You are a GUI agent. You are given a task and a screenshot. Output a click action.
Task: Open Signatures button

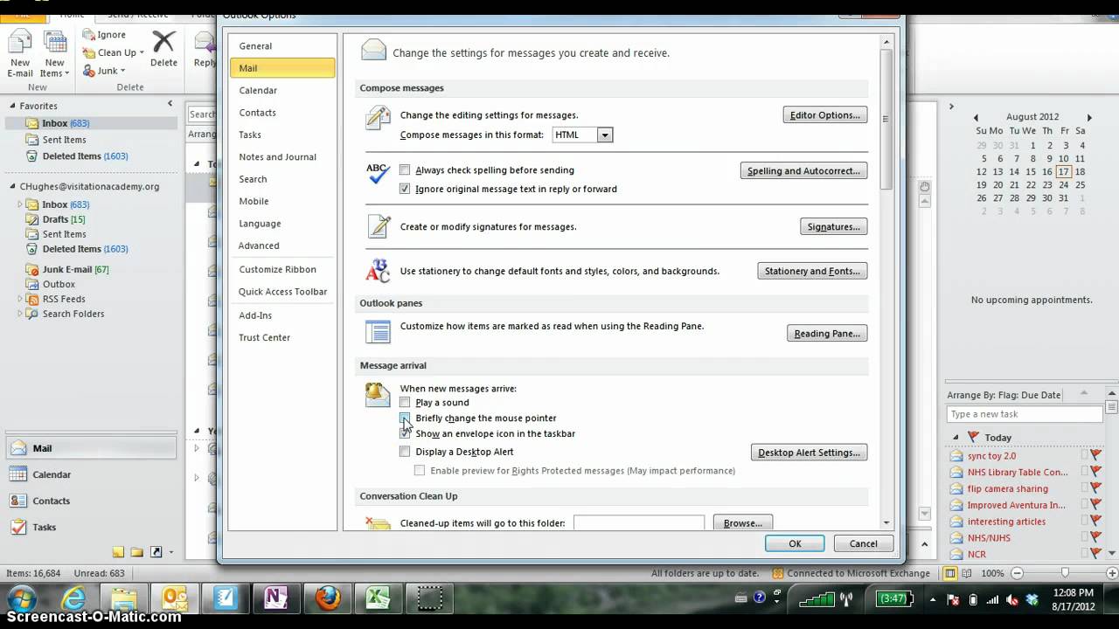833,226
